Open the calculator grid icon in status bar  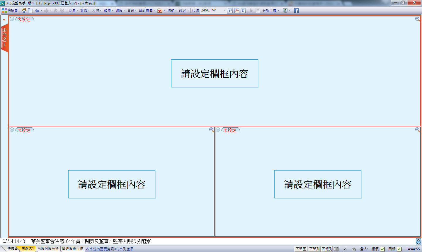(336, 249)
